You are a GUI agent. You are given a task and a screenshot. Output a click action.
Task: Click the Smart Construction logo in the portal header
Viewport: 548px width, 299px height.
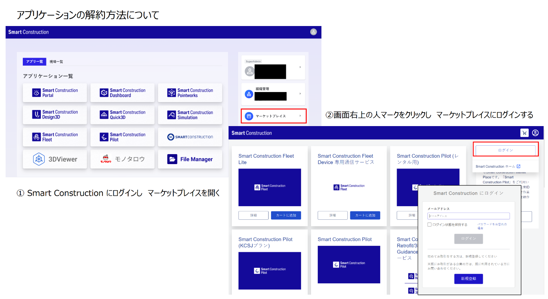coord(28,32)
